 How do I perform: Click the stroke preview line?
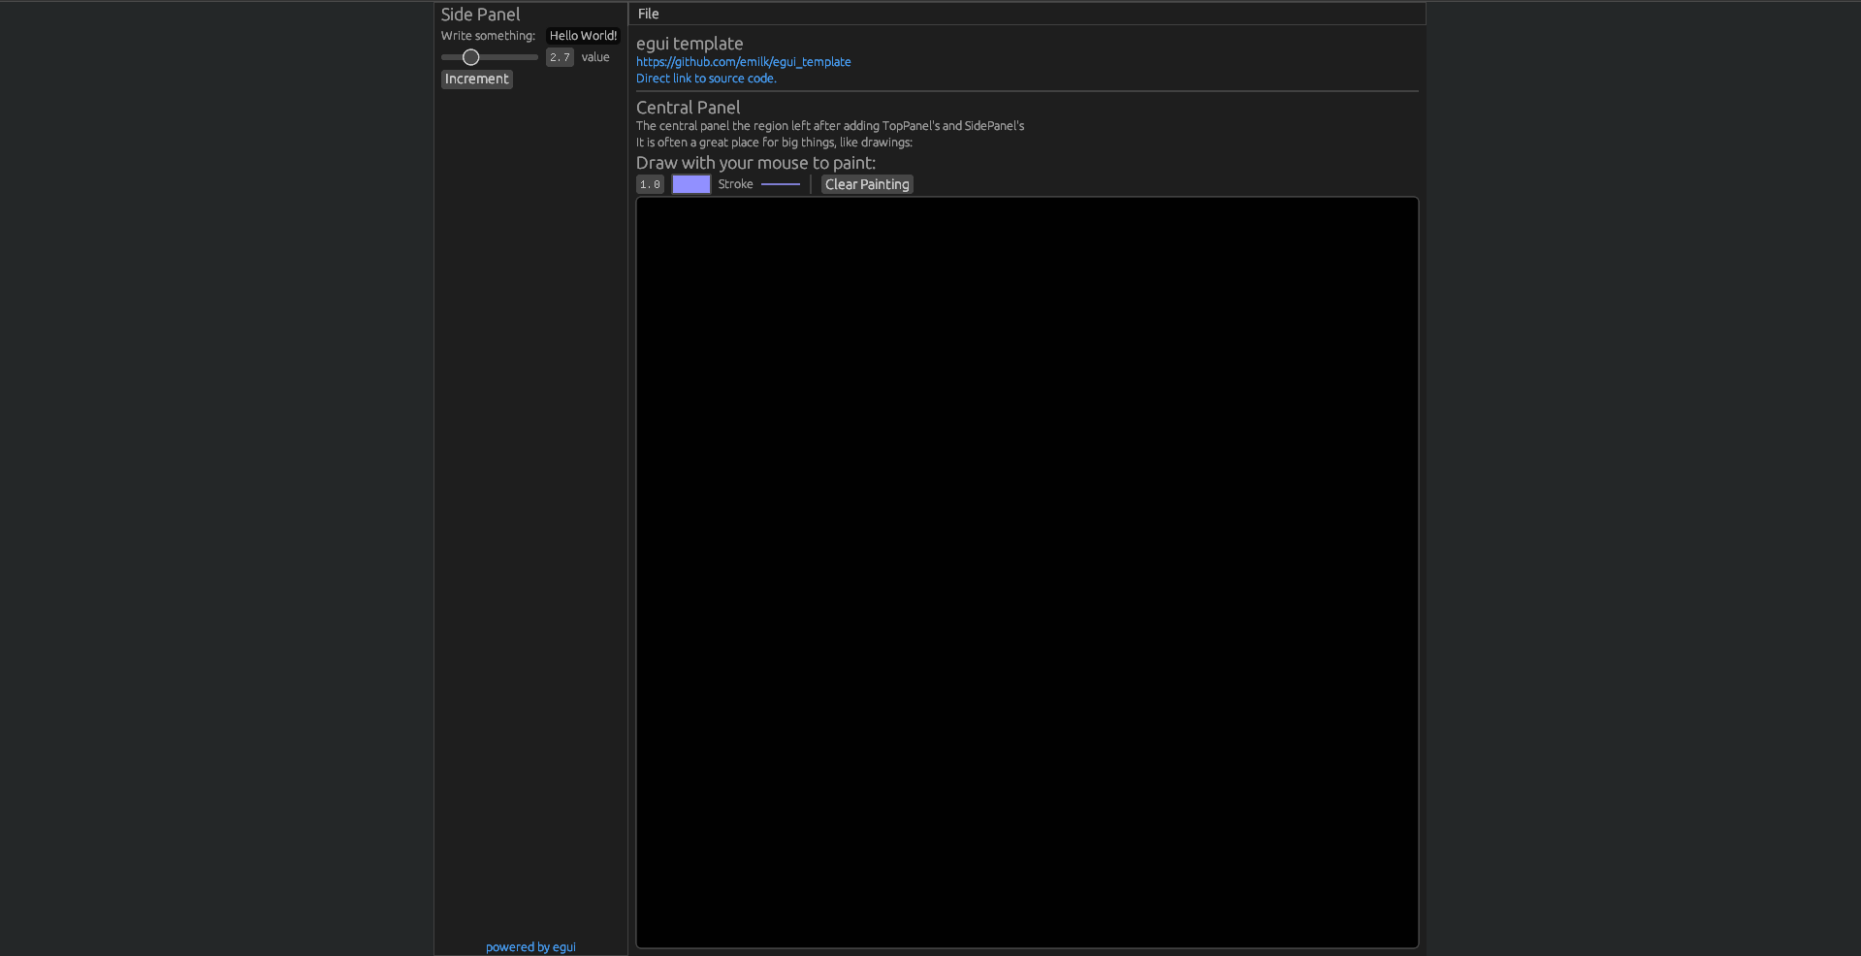click(781, 183)
